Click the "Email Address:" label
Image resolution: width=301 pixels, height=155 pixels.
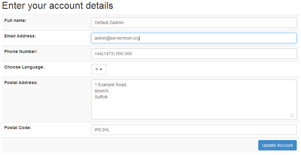coord(20,36)
